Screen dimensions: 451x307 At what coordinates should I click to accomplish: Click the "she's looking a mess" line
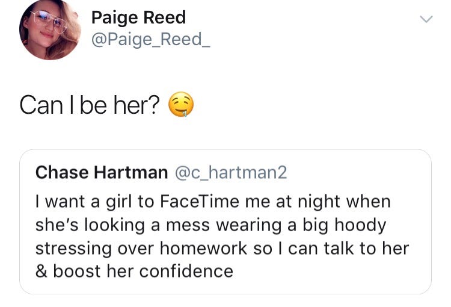[x=210, y=225]
